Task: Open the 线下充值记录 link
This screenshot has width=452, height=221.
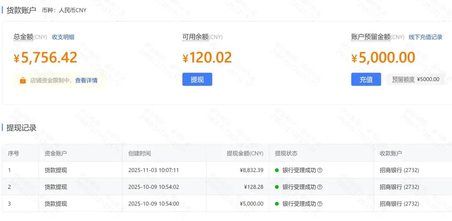Action: 425,37
